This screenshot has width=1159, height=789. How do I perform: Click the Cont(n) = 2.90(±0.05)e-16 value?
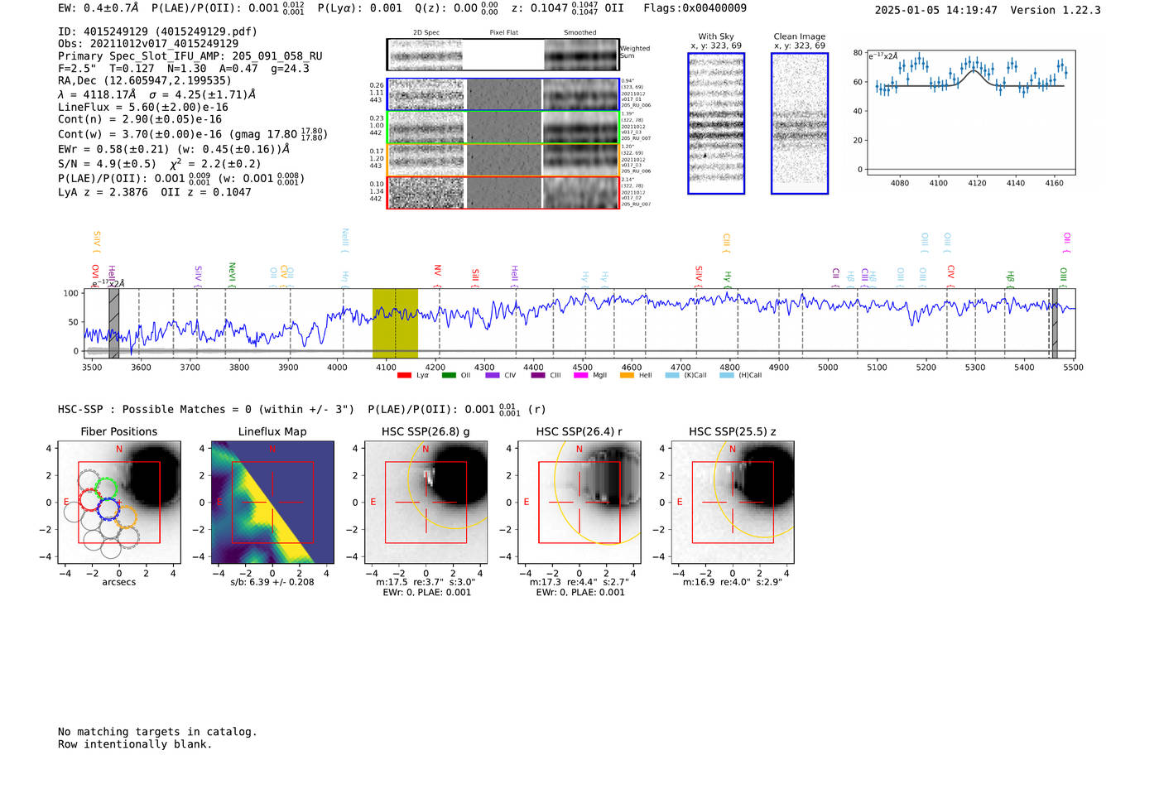coord(140,119)
